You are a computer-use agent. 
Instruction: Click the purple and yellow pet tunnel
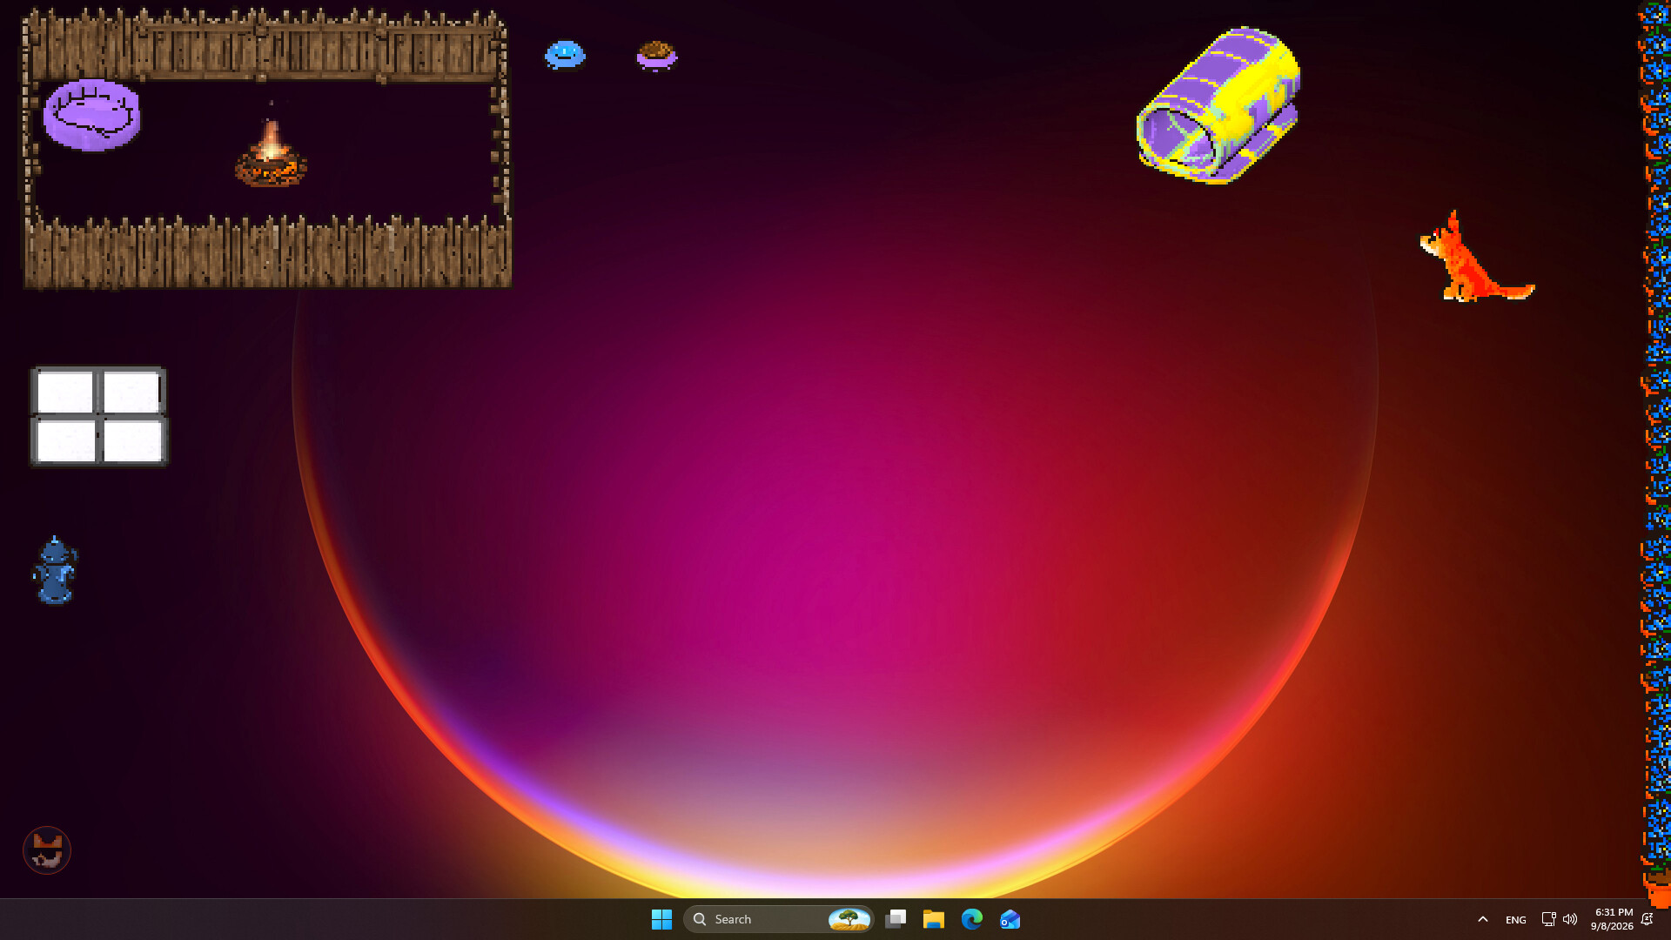point(1218,105)
